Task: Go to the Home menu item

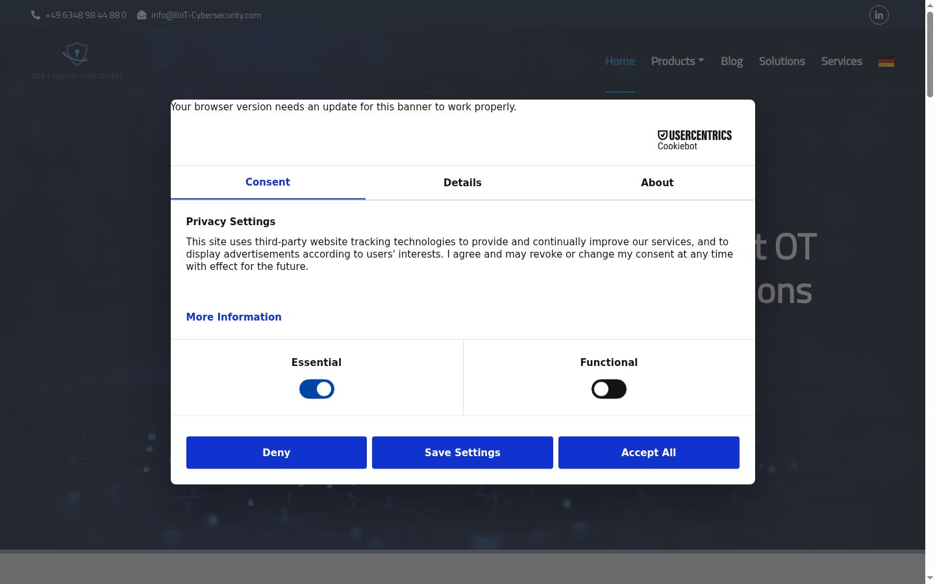Action: pos(620,61)
